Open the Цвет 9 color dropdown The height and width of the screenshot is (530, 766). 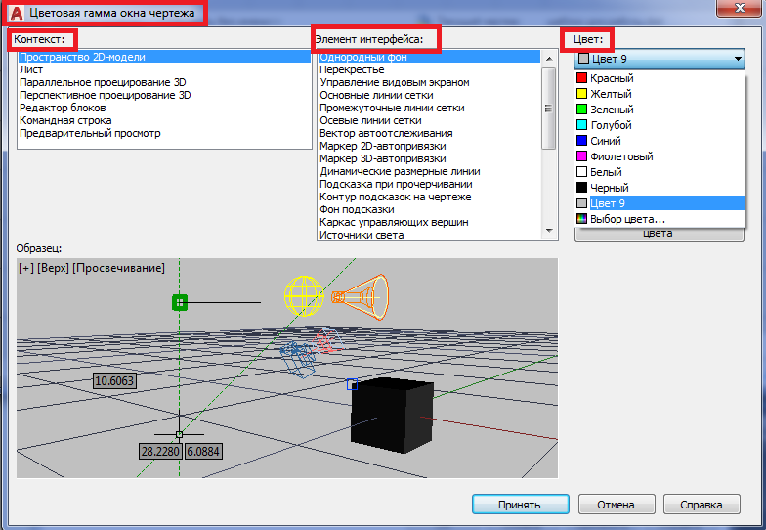tap(660, 59)
